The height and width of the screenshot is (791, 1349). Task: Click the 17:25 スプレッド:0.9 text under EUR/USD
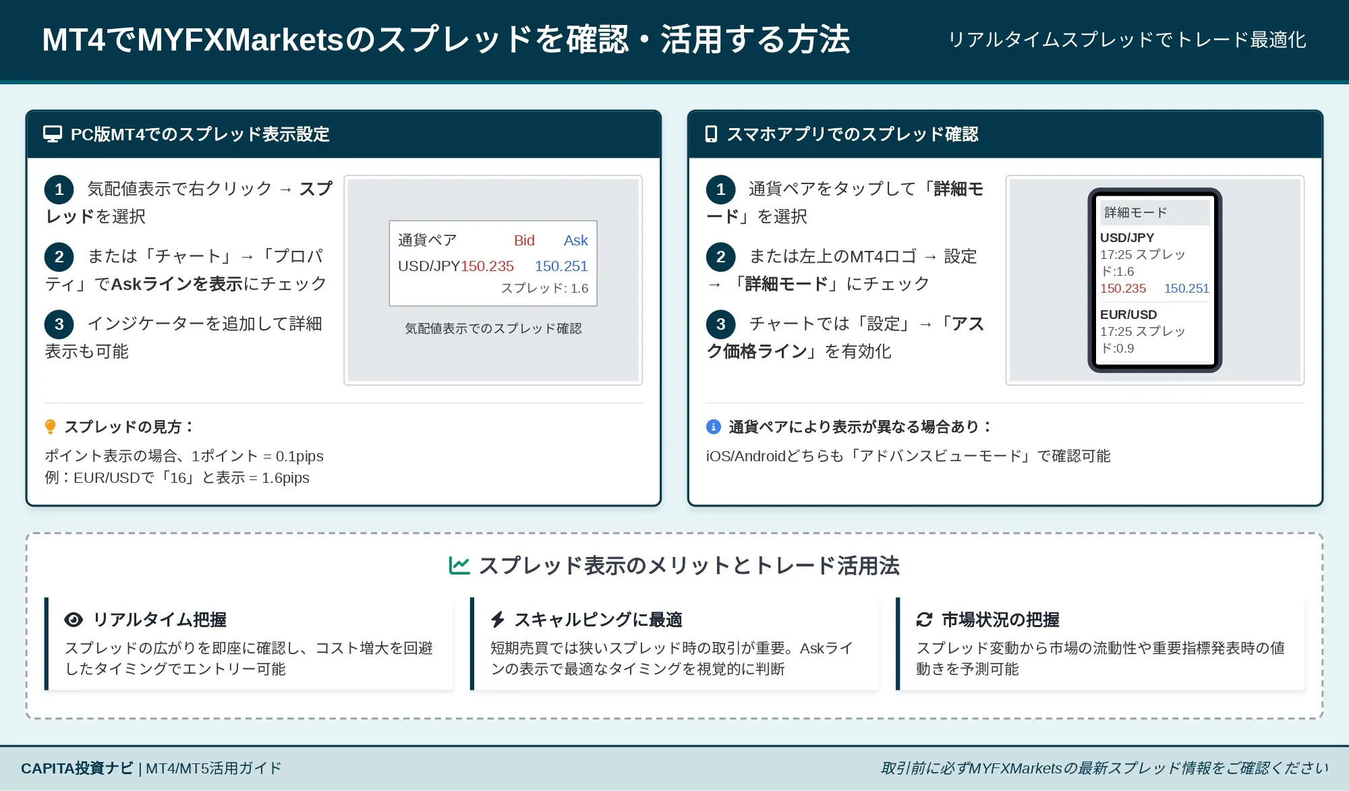click(x=1143, y=340)
